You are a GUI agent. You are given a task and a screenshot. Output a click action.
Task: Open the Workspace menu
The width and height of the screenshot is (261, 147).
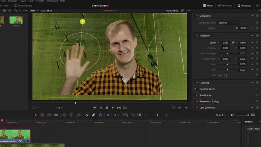click(x=52, y=1)
